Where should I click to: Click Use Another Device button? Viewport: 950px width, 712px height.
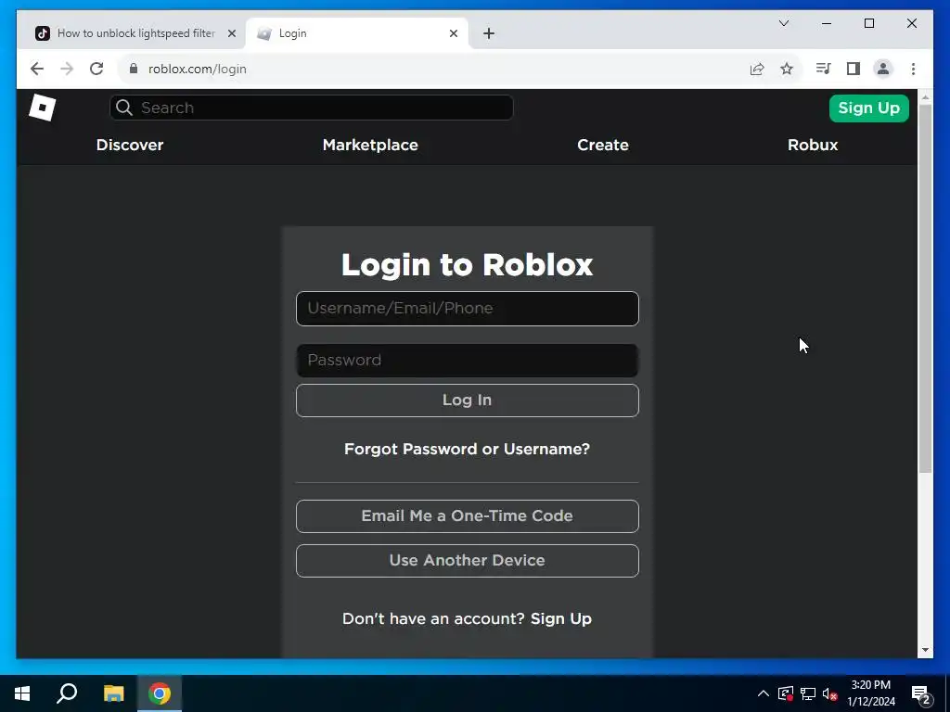468,561
